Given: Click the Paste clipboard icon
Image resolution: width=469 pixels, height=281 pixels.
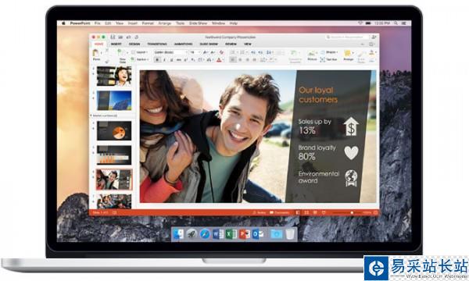Looking at the screenshot, I should tap(95, 53).
